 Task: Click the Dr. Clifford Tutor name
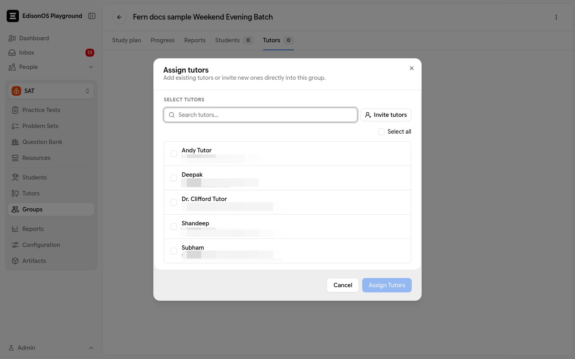[204, 199]
